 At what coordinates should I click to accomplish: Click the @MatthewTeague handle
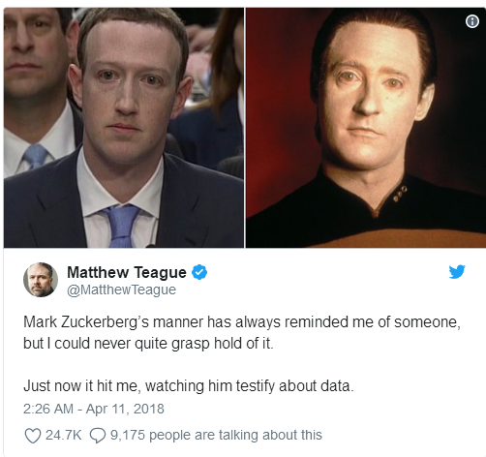pos(121,289)
